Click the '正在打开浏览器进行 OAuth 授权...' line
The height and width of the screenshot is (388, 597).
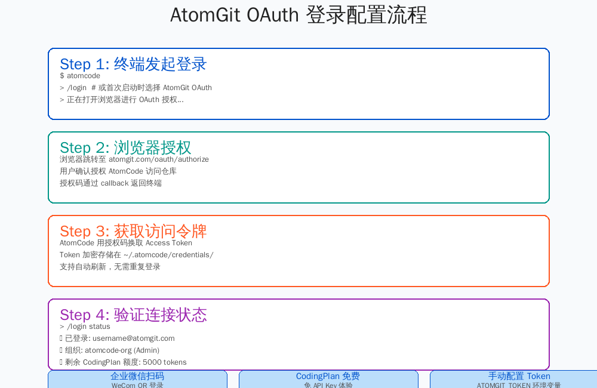tap(121, 100)
